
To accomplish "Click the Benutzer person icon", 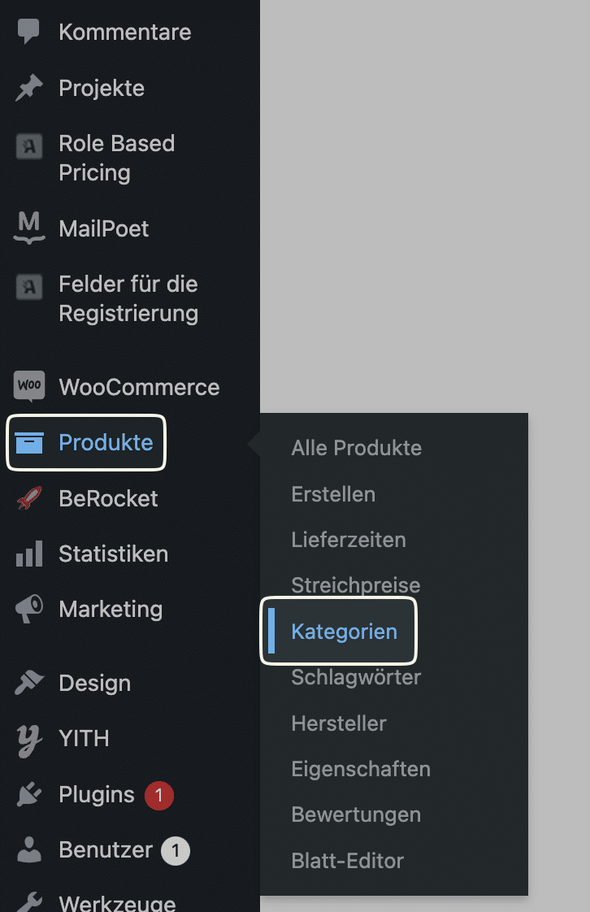I will tap(29, 849).
